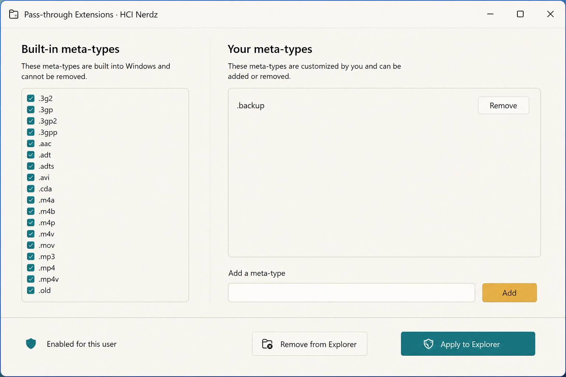
Task: Click the Enabled for this user status text
Action: [81, 344]
